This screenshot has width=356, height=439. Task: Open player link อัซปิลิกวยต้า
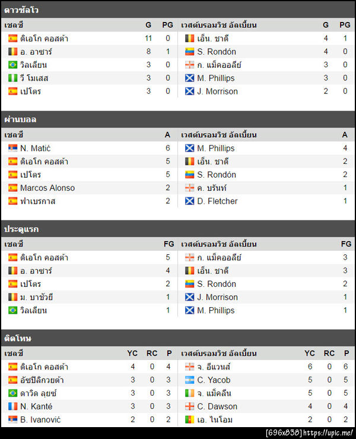[42, 380]
